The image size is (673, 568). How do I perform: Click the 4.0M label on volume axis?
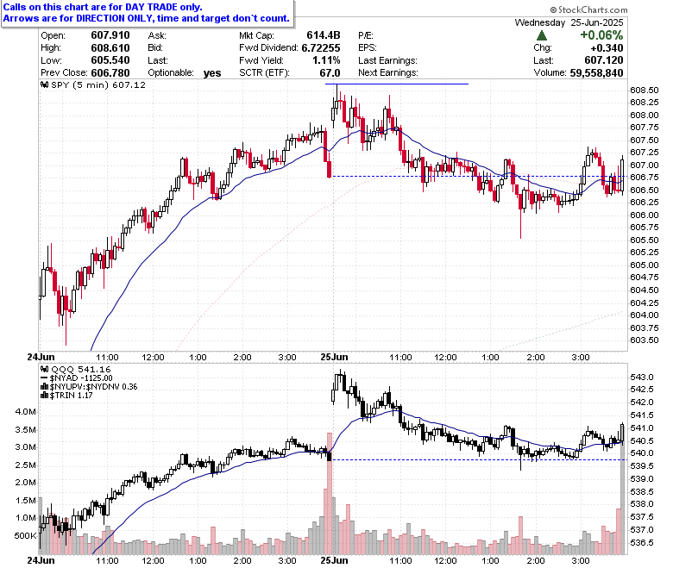point(26,412)
